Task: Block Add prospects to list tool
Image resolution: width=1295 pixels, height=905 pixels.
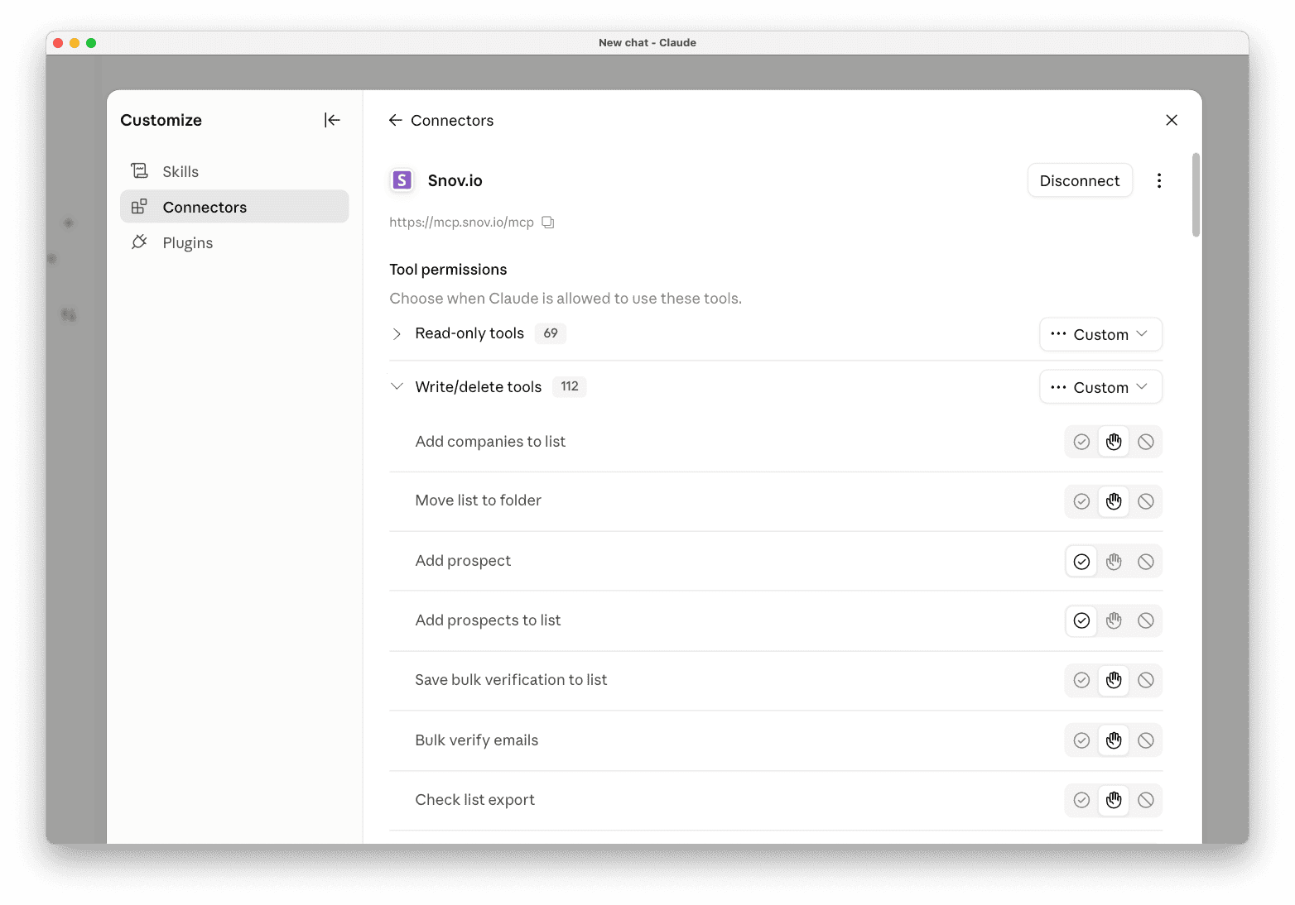Action: coord(1145,620)
